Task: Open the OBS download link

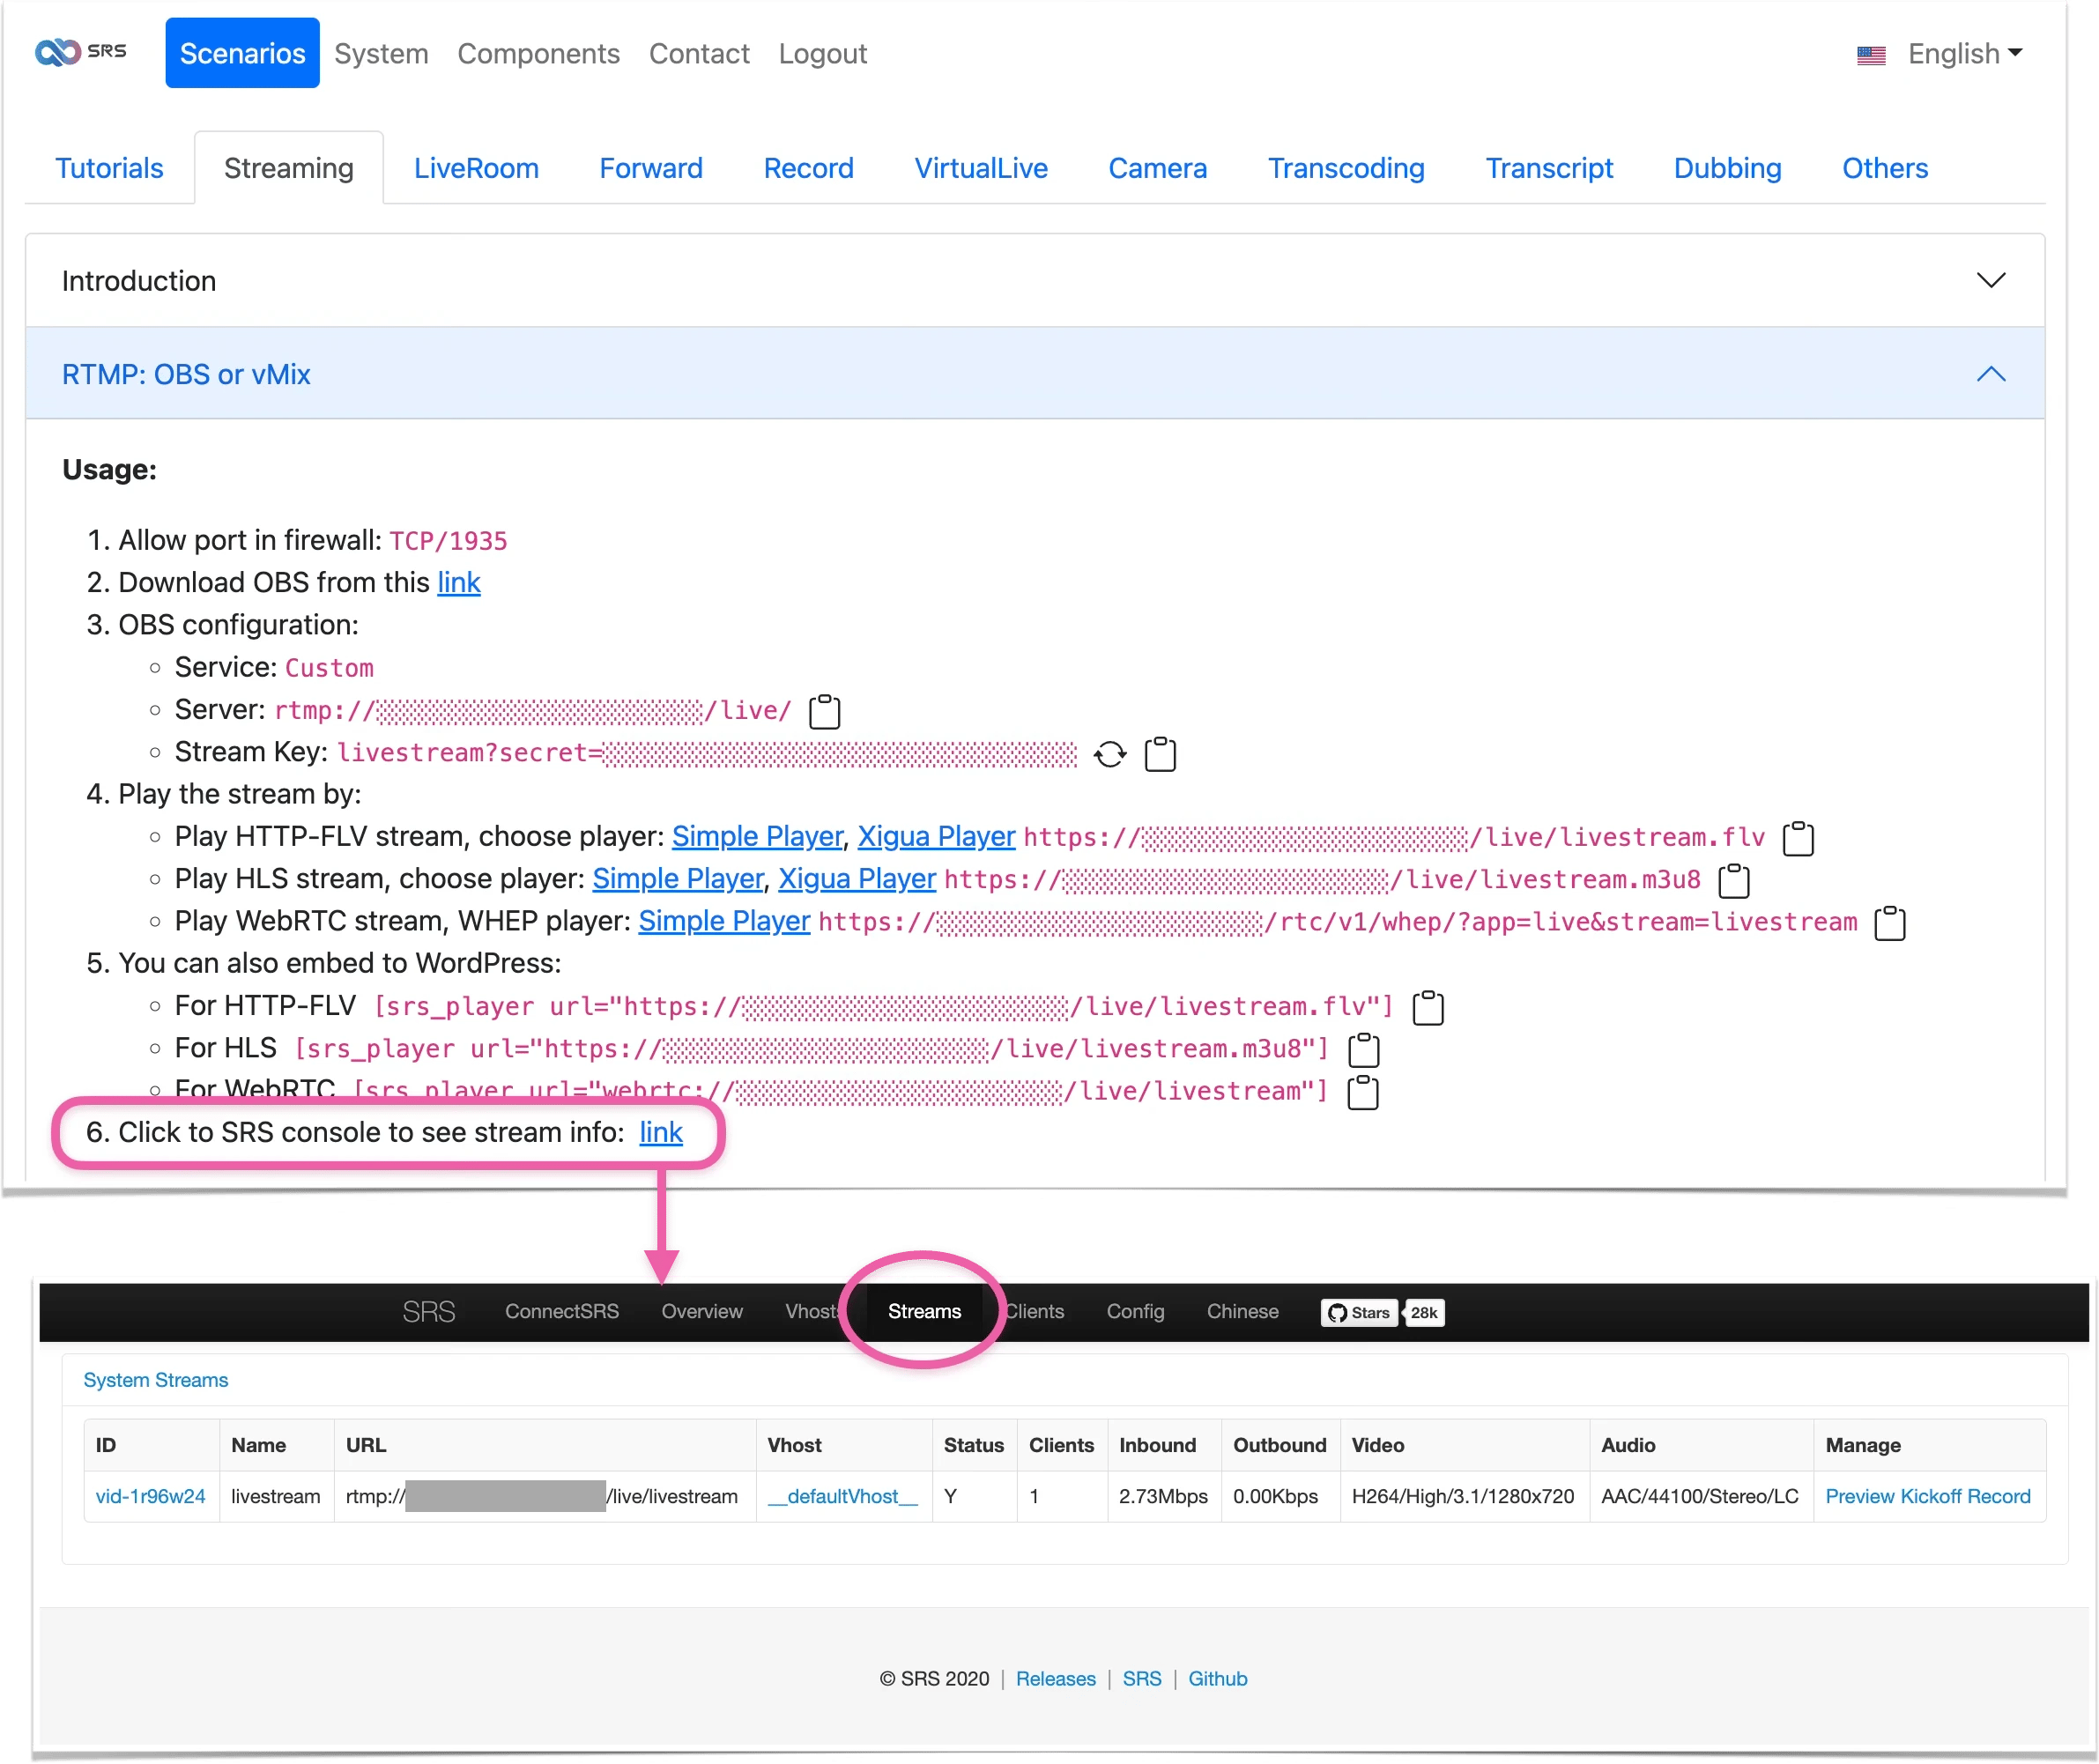Action: click(x=458, y=583)
